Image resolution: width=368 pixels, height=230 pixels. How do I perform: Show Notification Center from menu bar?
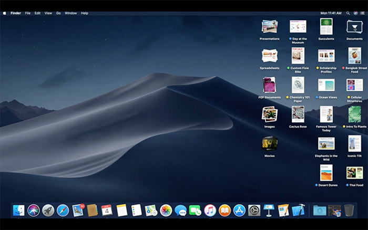click(362, 13)
